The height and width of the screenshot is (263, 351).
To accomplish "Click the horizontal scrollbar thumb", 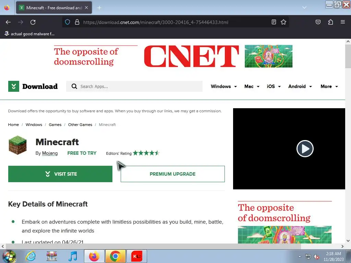I will click(153, 246).
